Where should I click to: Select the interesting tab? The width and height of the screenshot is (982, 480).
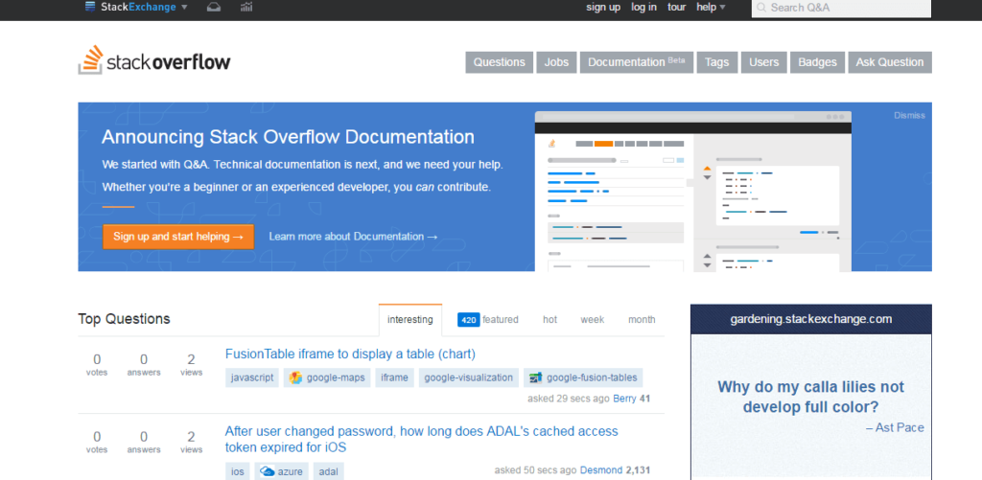click(410, 320)
